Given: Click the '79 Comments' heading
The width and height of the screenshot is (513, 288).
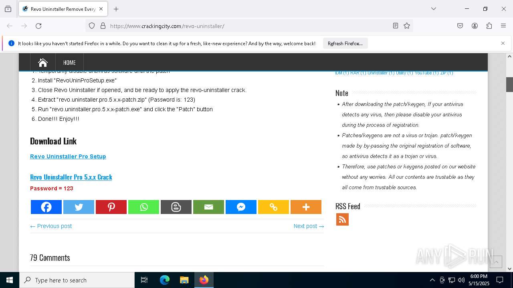Looking at the screenshot, I should click(x=50, y=258).
